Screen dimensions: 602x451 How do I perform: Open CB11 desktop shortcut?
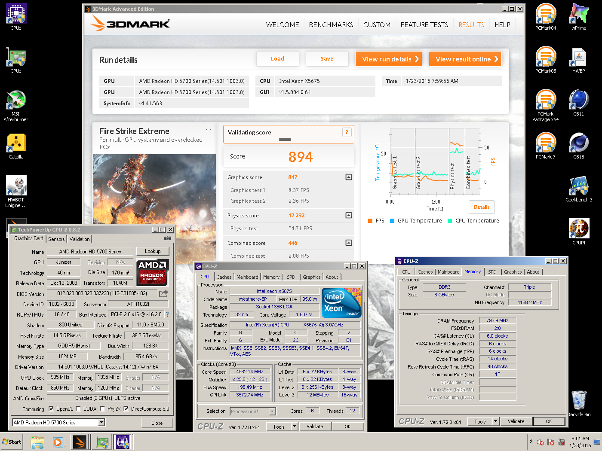(x=579, y=103)
